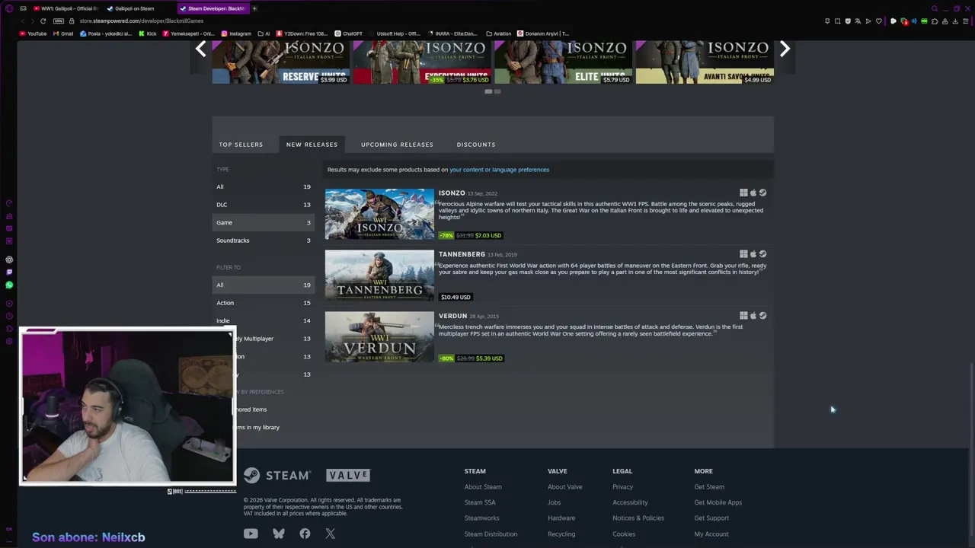975x548 pixels.
Task: Open the Isonzo game thumbnail
Action: pyautogui.click(x=379, y=215)
